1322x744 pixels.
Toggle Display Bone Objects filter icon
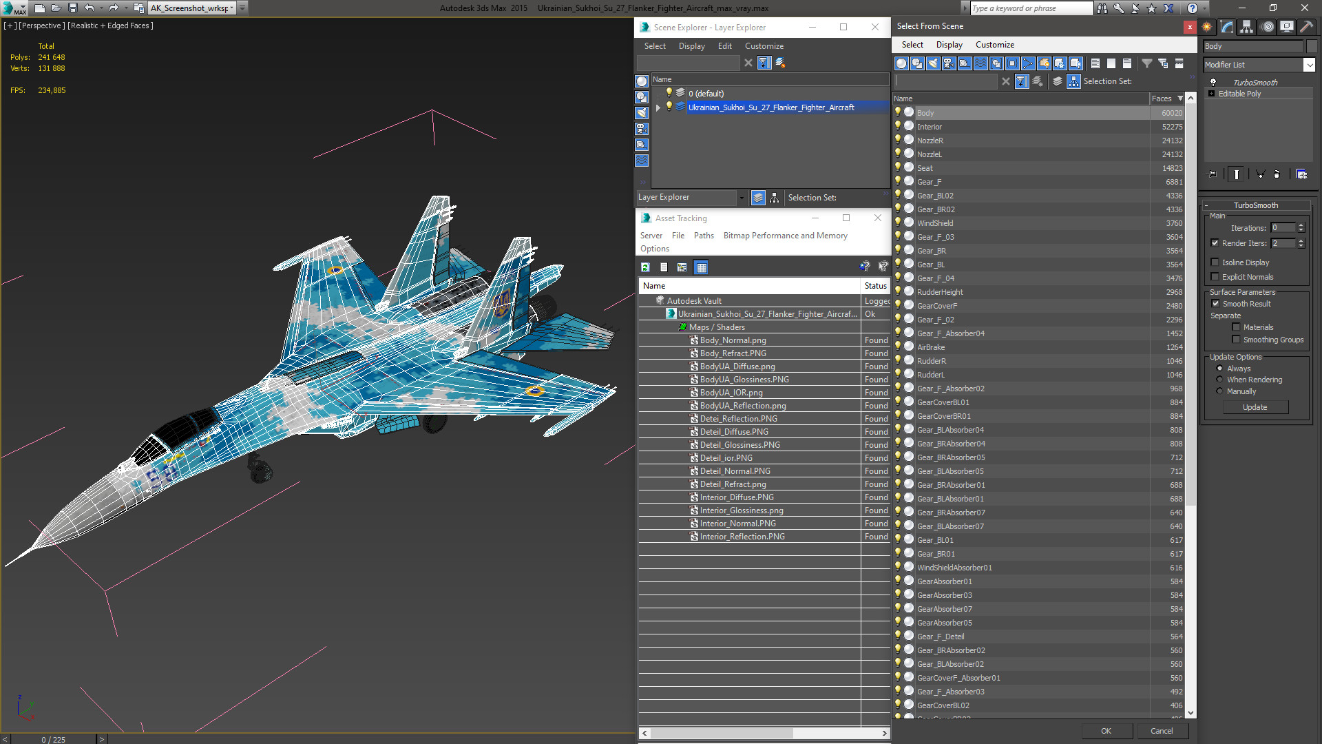[1028, 63]
